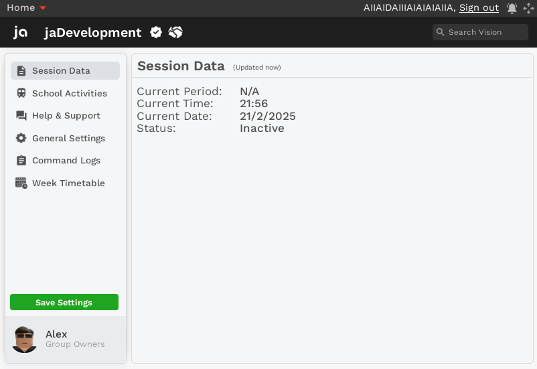Click the General Settings gear icon

click(x=21, y=138)
